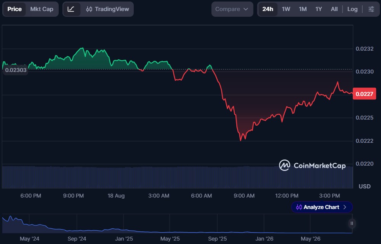Click the 18 Aug date axis label
Image resolution: width=381 pixels, height=244 pixels.
pos(116,196)
